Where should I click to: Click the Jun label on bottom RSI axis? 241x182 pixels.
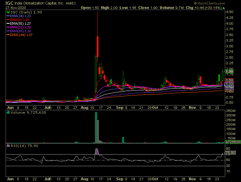pos(10,179)
